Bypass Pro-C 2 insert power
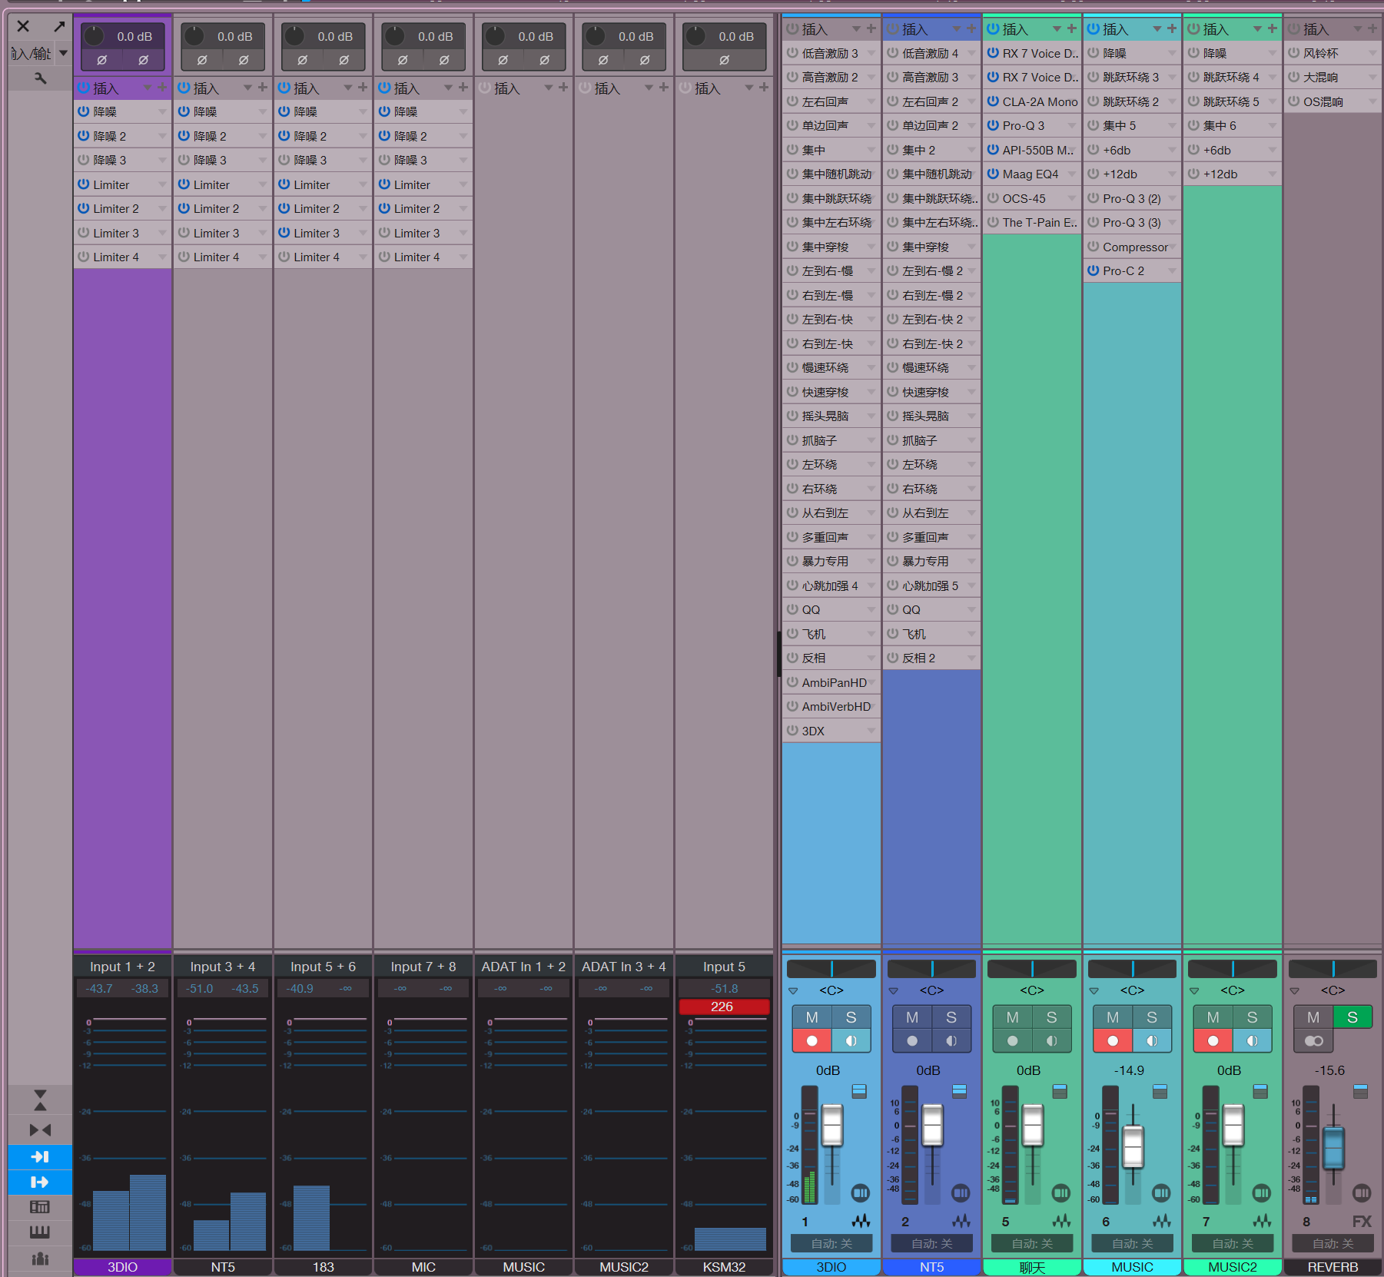This screenshot has width=1384, height=1277. point(1093,270)
